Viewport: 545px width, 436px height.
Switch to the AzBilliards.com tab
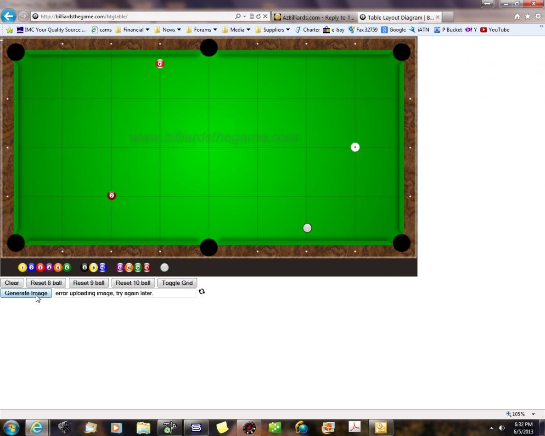click(314, 17)
